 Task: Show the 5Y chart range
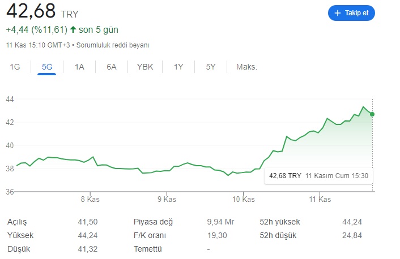(211, 67)
